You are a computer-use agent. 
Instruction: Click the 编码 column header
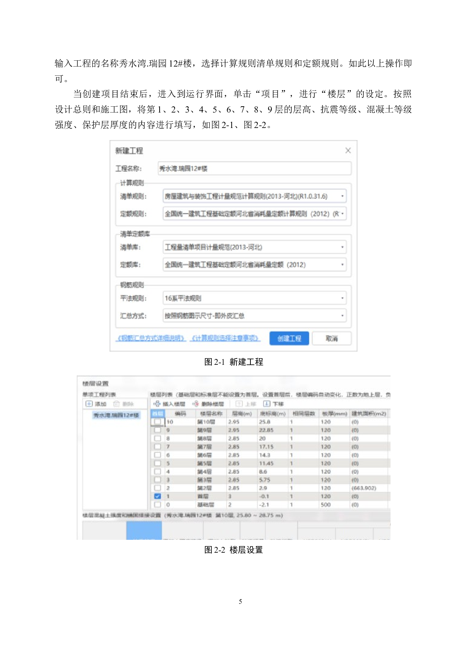click(x=180, y=414)
